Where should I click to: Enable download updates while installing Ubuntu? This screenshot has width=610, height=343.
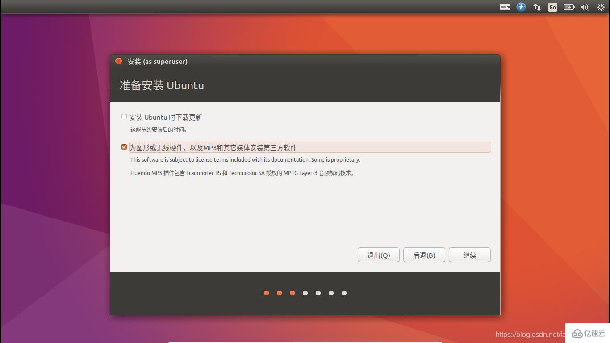click(124, 117)
